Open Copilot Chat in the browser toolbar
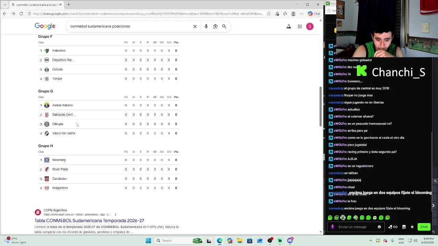 tap(314, 14)
